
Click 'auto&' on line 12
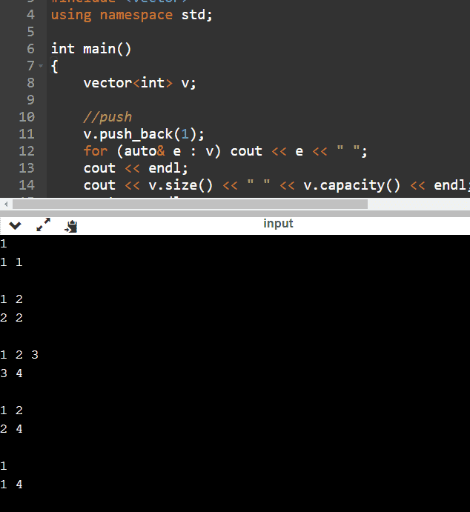pos(145,151)
